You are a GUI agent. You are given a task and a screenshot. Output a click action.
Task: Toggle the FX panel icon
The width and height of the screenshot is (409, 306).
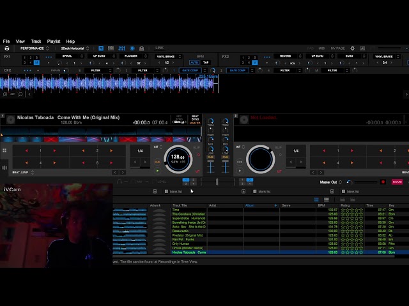[101, 48]
